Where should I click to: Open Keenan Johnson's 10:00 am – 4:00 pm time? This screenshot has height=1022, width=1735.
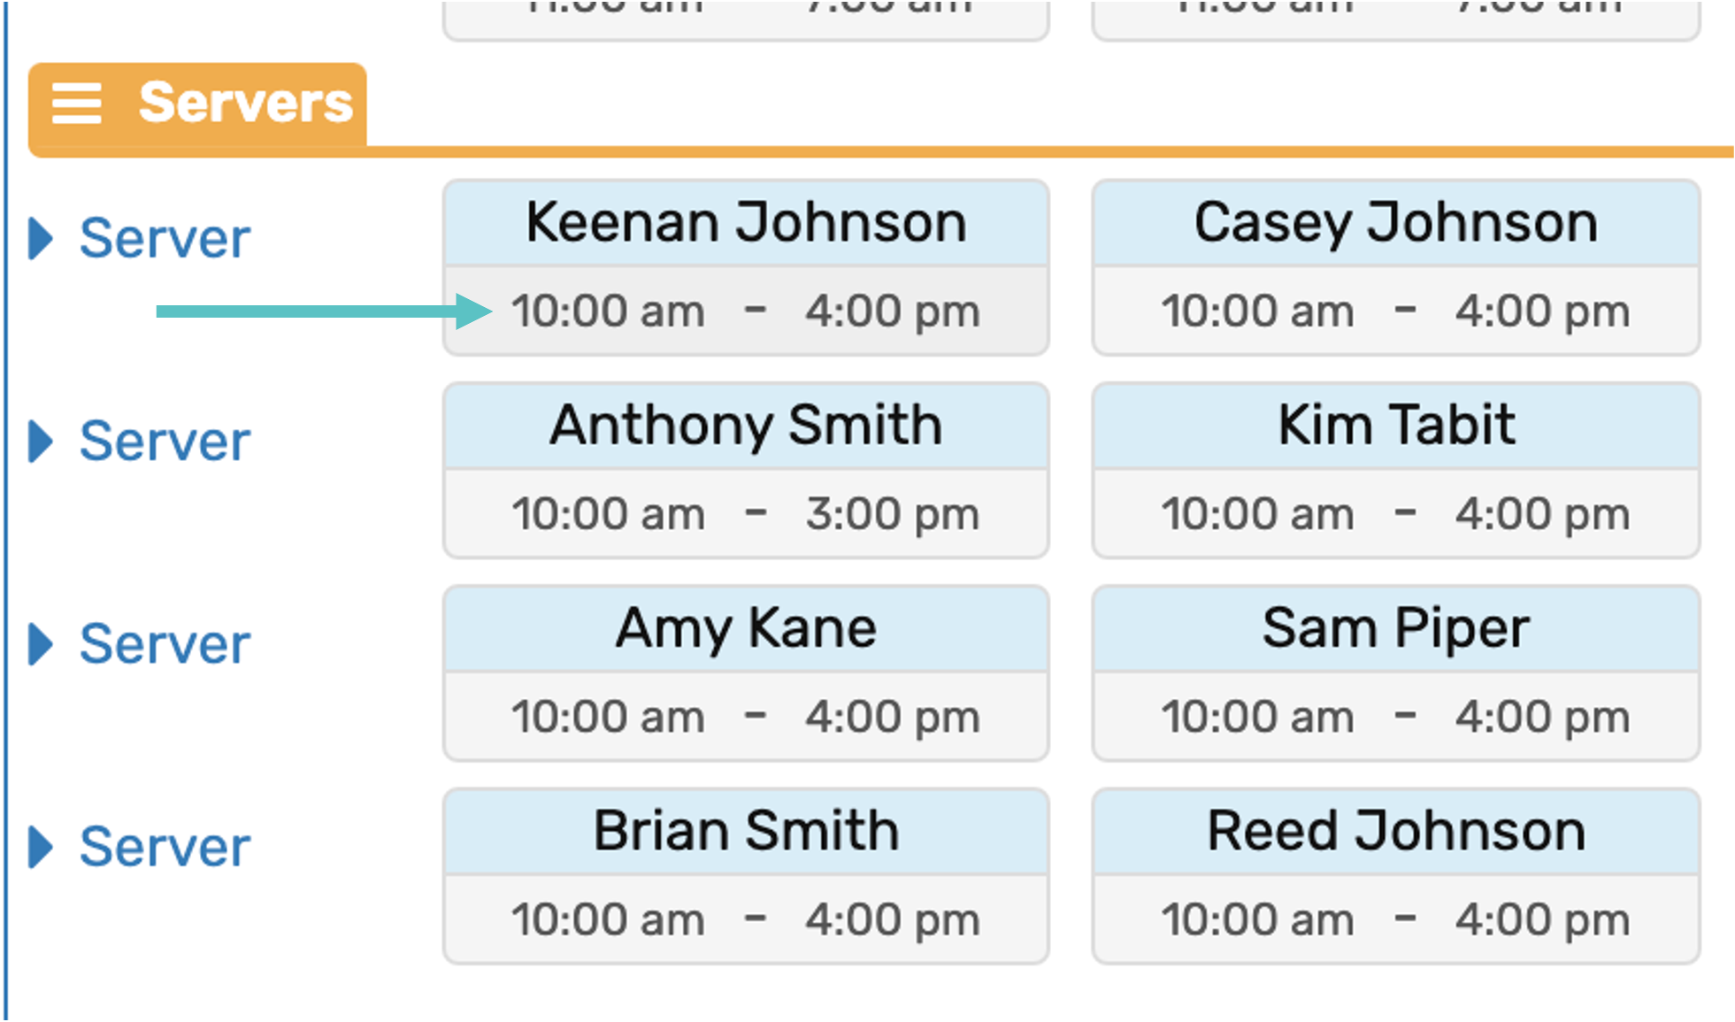(x=746, y=311)
